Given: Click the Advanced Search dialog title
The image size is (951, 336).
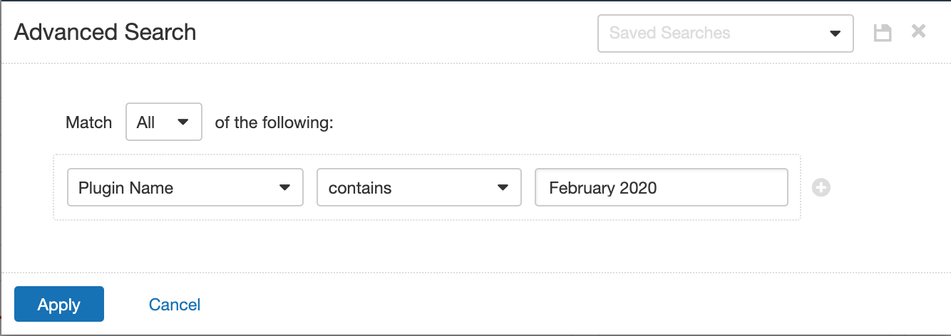Looking at the screenshot, I should [x=105, y=32].
